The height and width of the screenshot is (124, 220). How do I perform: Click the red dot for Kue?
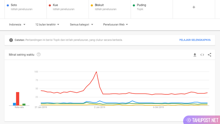tap(50, 5)
